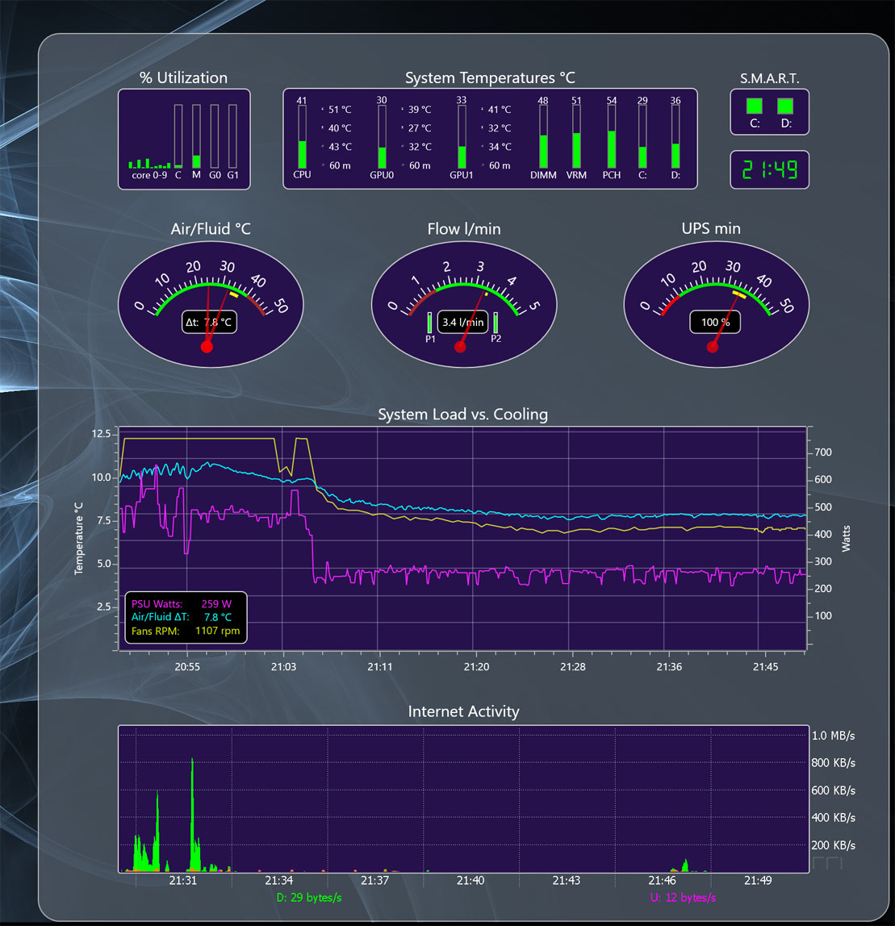Click the PSU Watts legend entry

[x=182, y=603]
